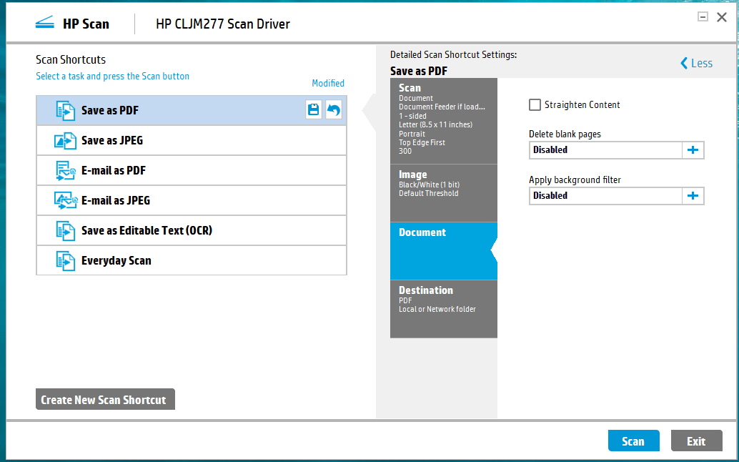Expand the Delete blank pages plus button
Viewport: 739px width, 462px height.
click(693, 150)
